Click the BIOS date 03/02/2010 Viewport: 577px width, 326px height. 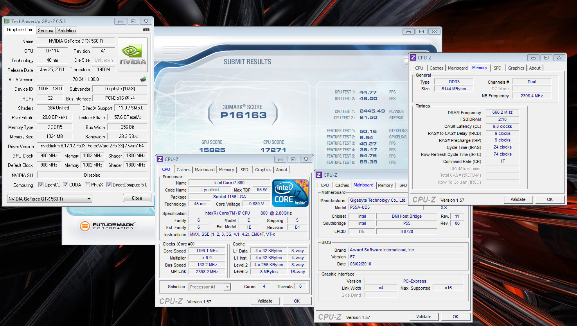pos(407,264)
